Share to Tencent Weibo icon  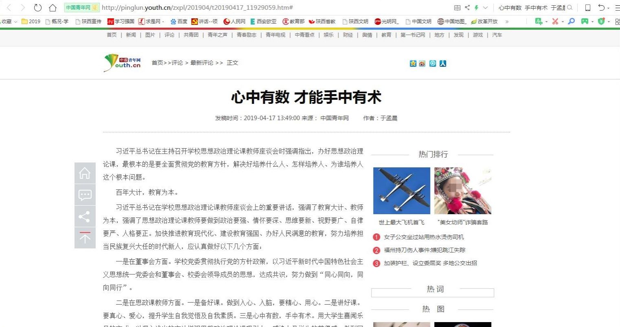click(x=433, y=64)
